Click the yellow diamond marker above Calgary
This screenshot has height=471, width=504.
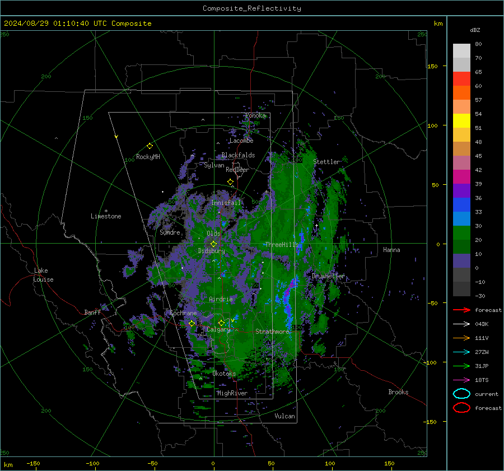pyautogui.click(x=221, y=323)
